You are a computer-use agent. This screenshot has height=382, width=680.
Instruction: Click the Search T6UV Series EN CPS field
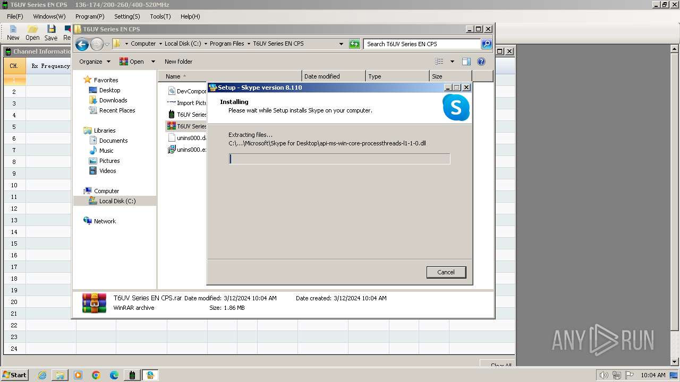pos(422,44)
